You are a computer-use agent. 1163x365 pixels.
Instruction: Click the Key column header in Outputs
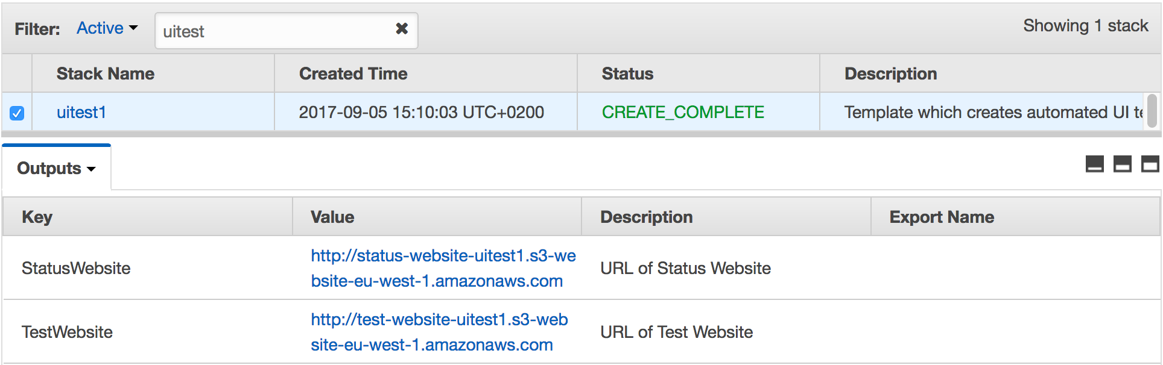37,217
